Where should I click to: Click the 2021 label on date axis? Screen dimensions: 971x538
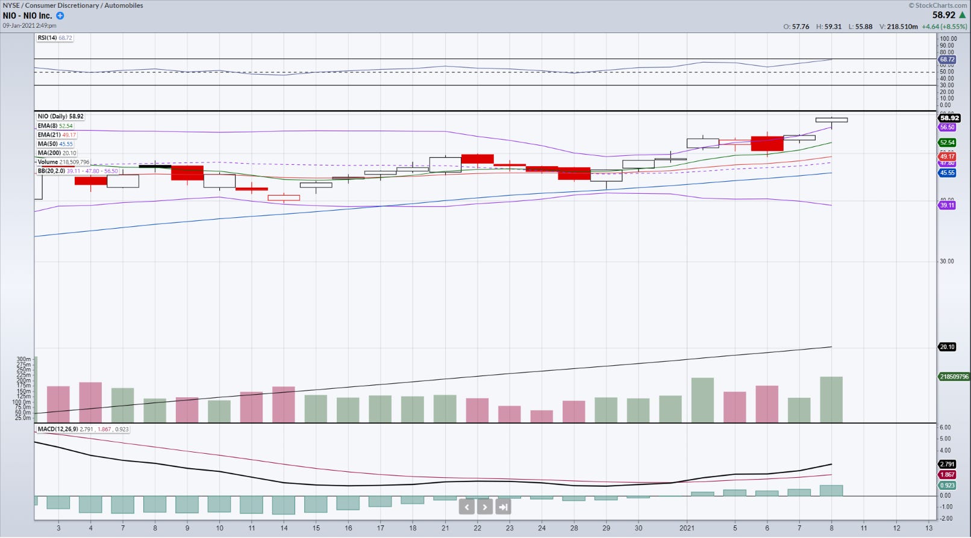point(687,528)
